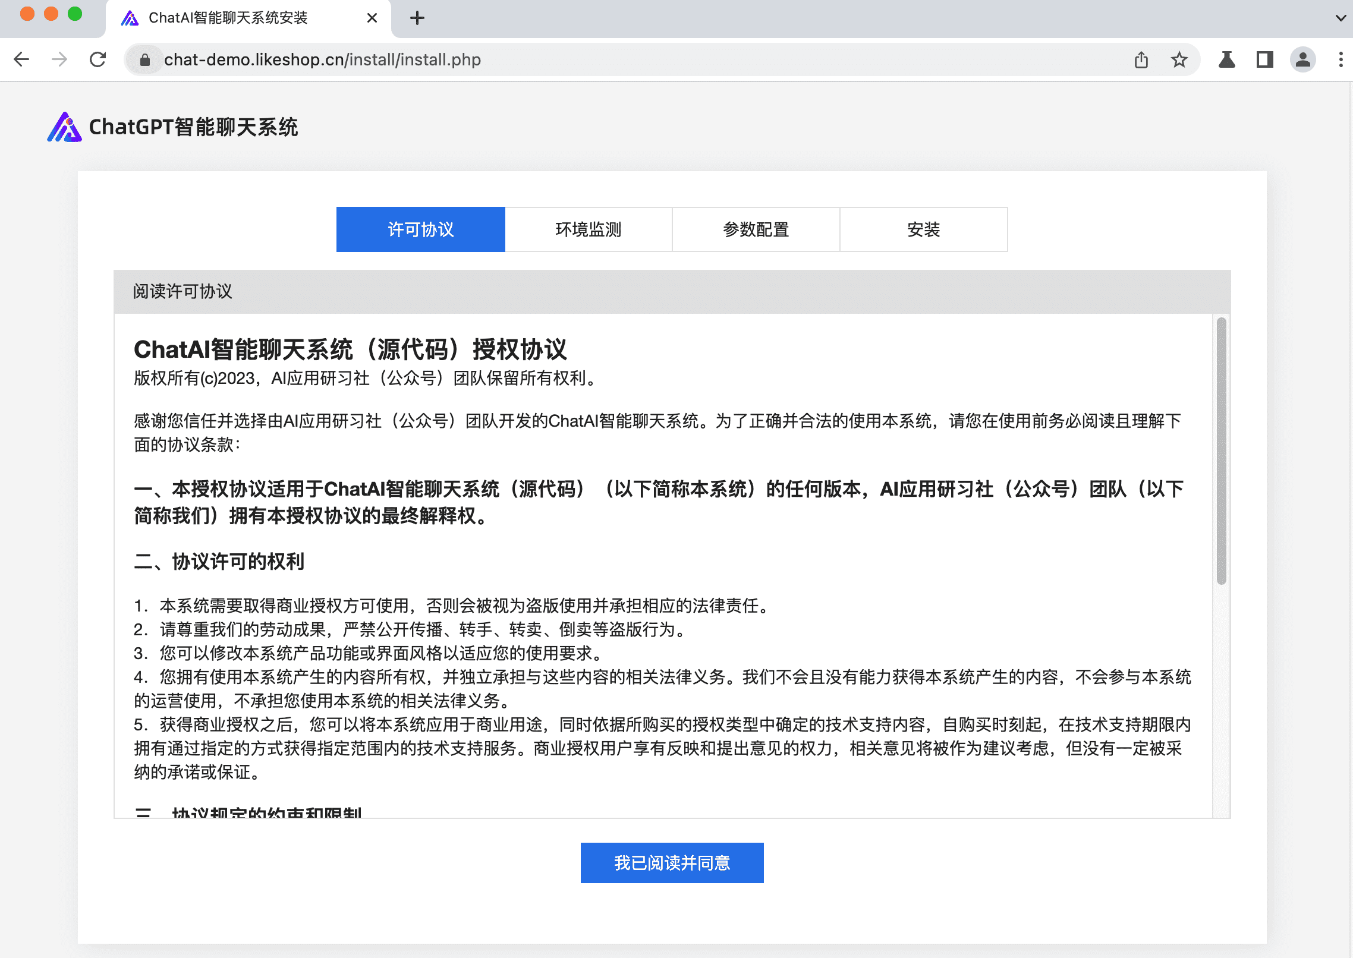Click clause 5 starting 获得商业授权之后
The height and width of the screenshot is (958, 1353).
(662, 748)
